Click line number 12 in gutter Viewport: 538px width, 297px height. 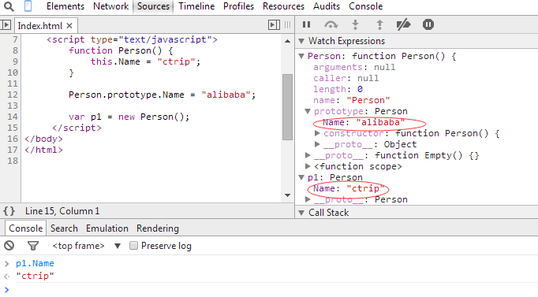point(13,95)
